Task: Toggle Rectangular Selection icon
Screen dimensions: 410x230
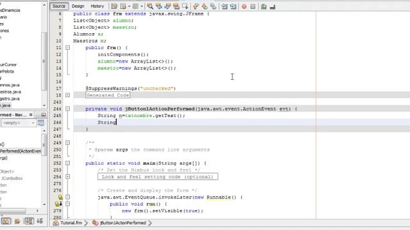Action: tap(185, 6)
